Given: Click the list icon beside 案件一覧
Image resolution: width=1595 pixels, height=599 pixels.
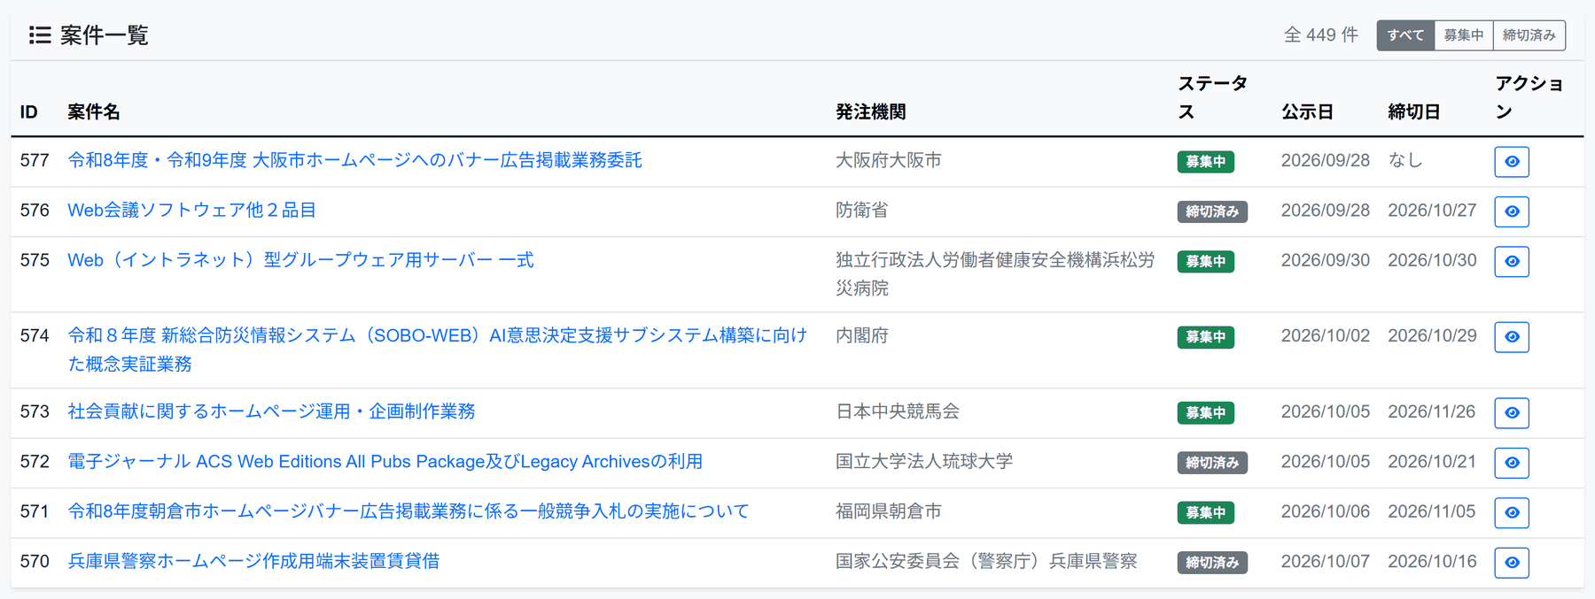Looking at the screenshot, I should [39, 35].
